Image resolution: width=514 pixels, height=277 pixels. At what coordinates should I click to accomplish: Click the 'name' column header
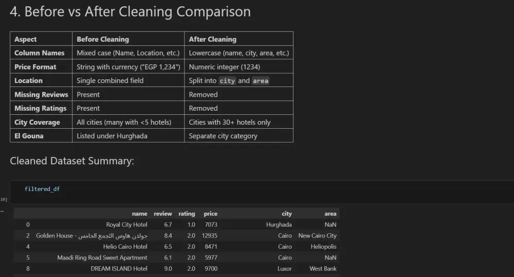139,214
